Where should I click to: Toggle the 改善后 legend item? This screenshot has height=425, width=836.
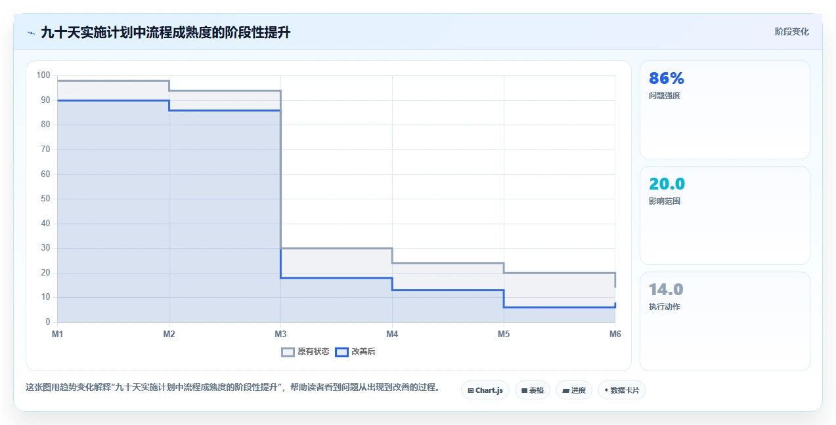355,352
